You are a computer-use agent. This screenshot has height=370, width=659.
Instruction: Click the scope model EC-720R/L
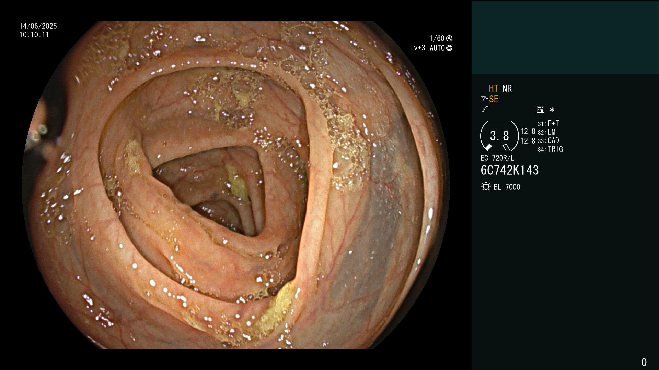tap(497, 158)
